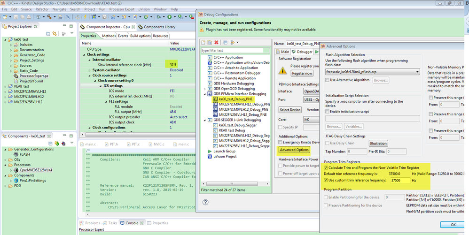This screenshot has width=469, height=235.
Task: Click the New wizard icon in main toolbar
Action: click(x=5, y=17)
